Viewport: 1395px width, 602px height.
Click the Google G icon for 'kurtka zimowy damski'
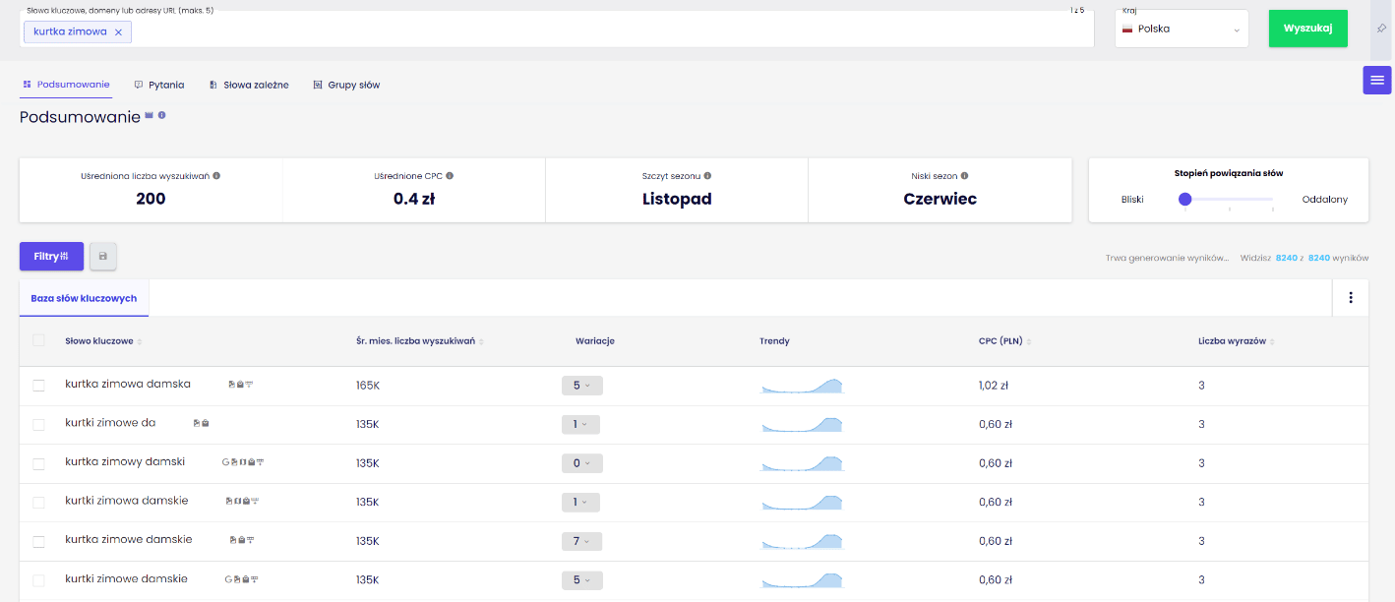pos(226,462)
